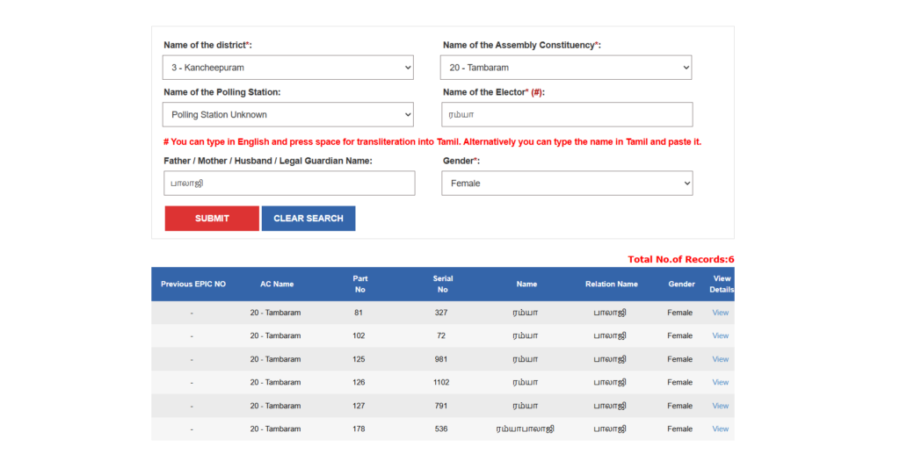Select serial number 327 cell

coord(441,313)
